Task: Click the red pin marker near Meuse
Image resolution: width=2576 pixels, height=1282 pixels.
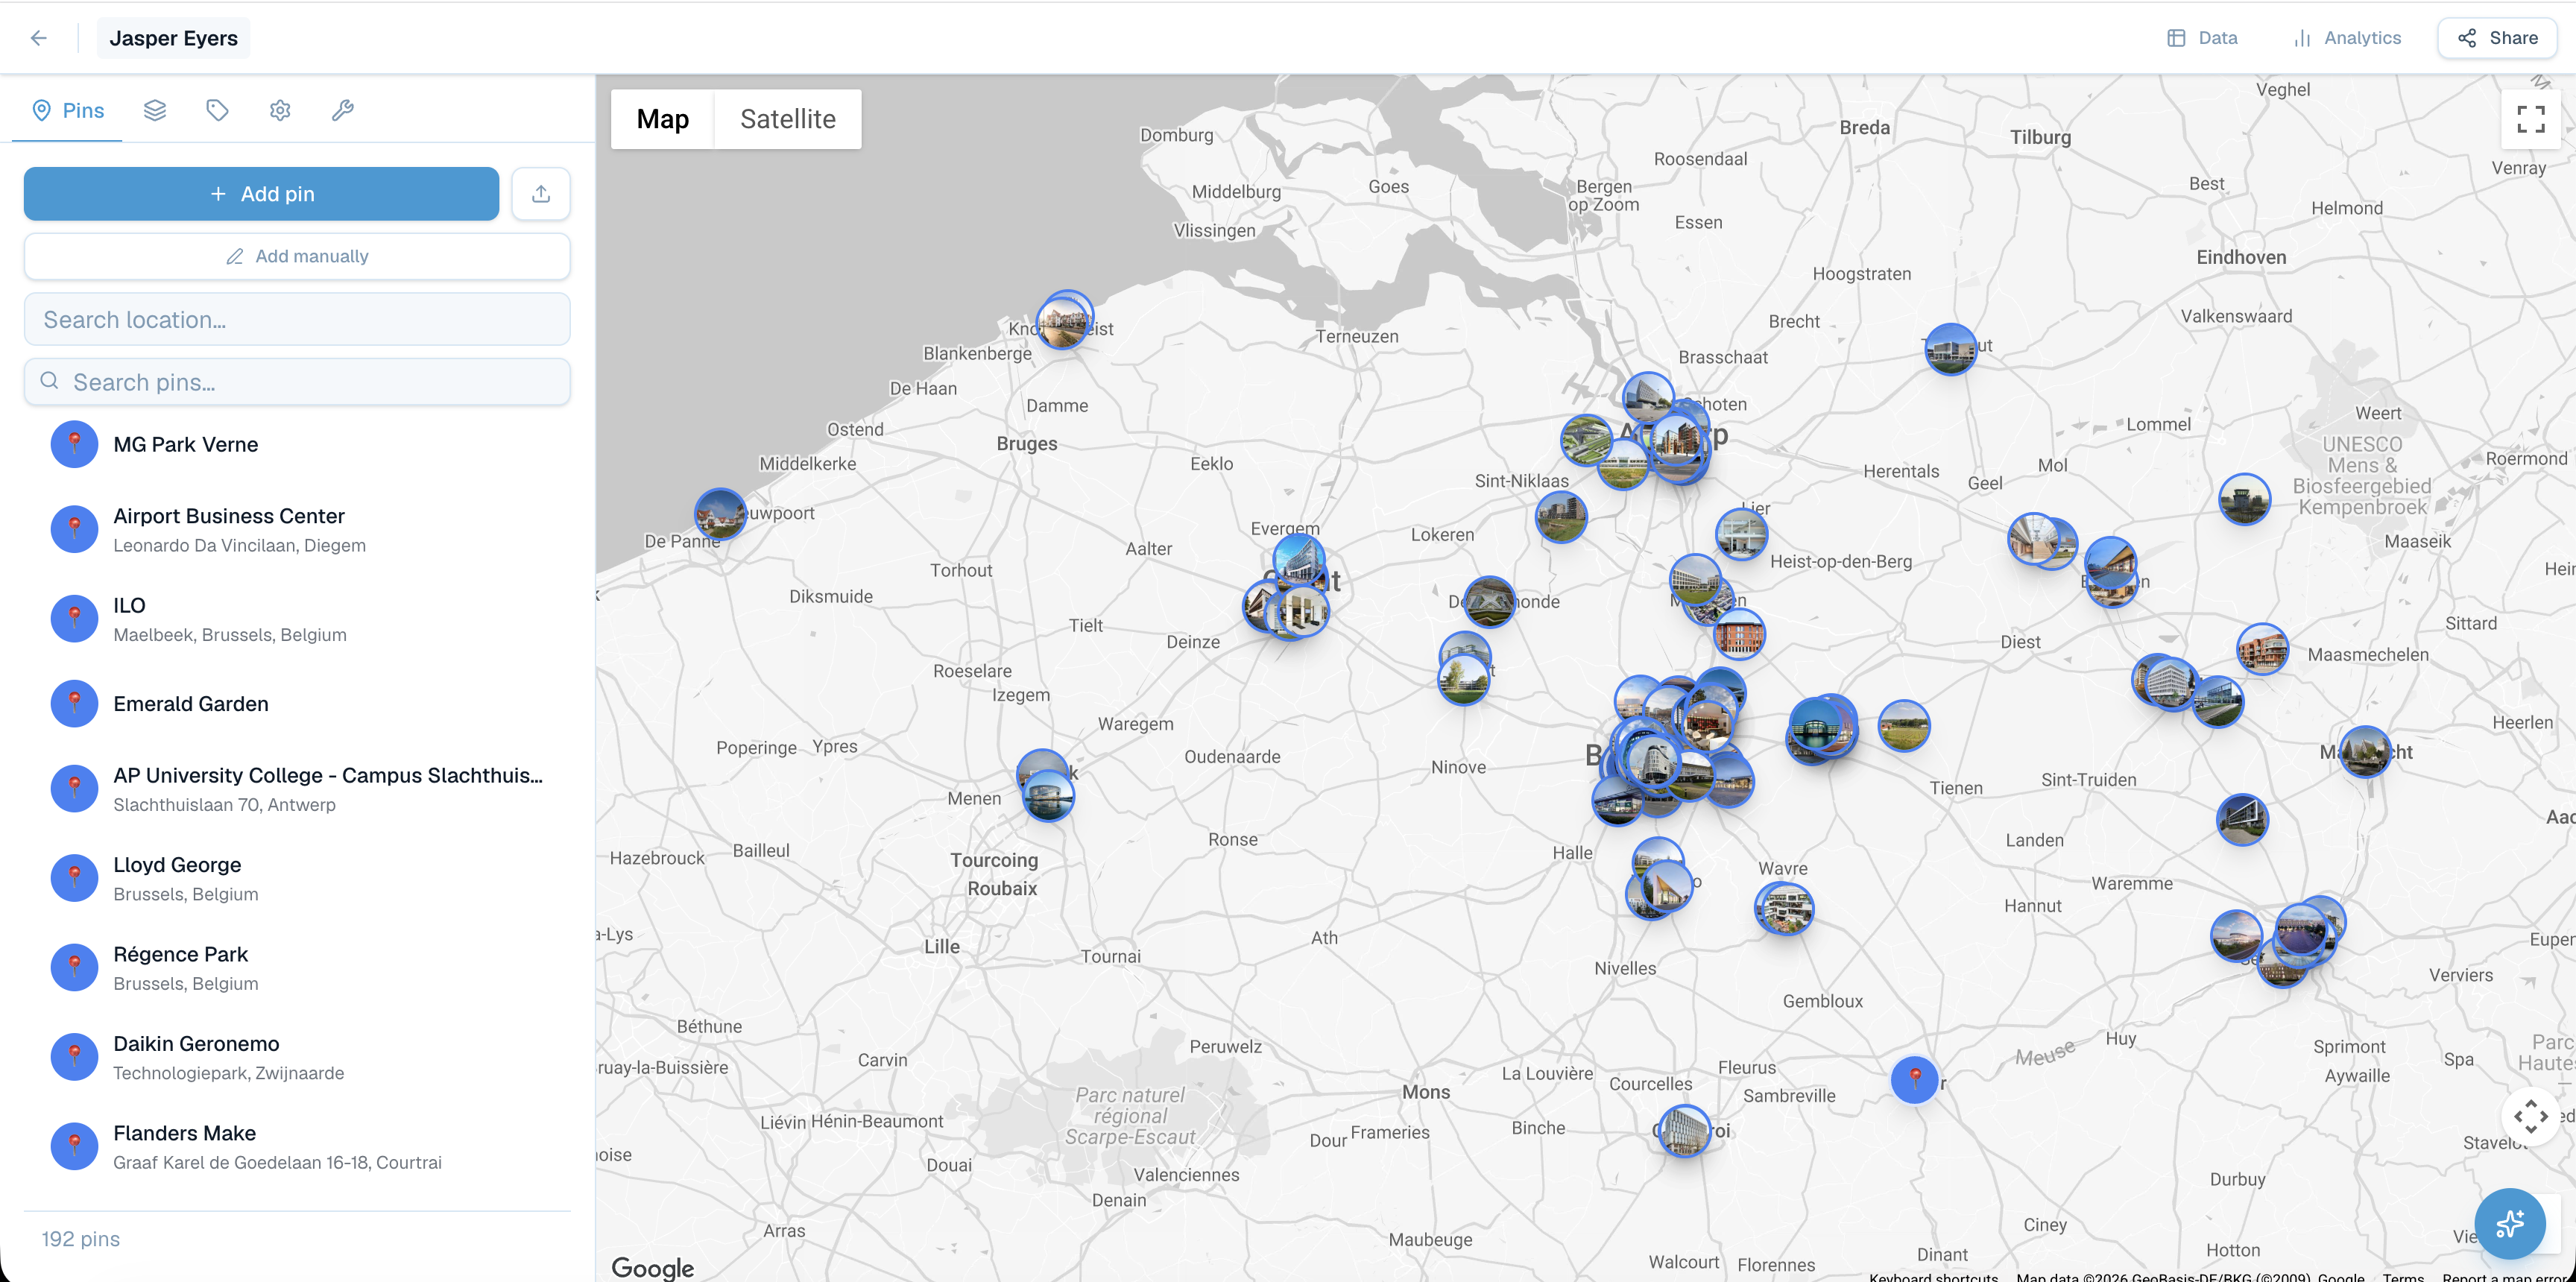Action: pos(1914,1079)
